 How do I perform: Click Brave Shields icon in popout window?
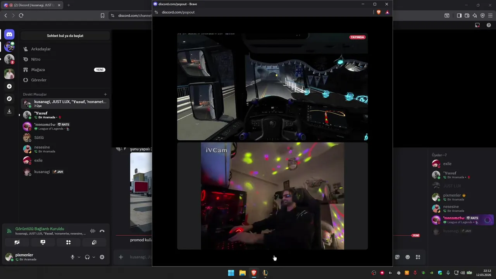379,12
